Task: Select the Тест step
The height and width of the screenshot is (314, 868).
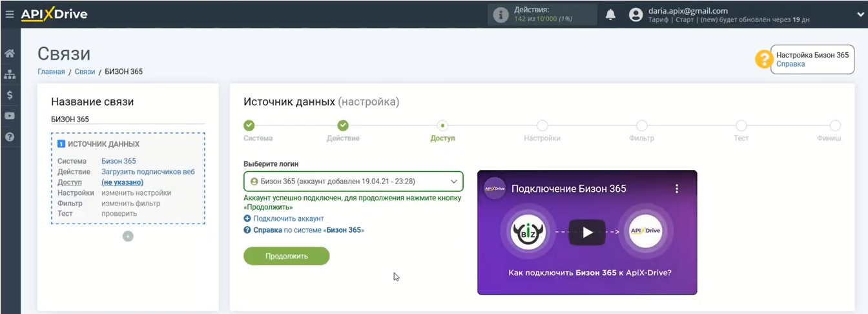Action: [741, 125]
